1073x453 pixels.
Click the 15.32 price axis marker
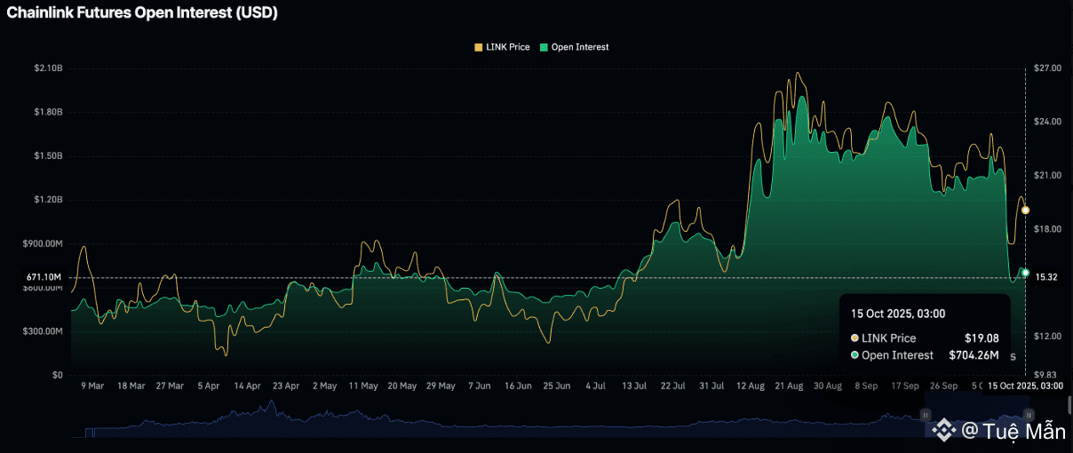(1045, 277)
